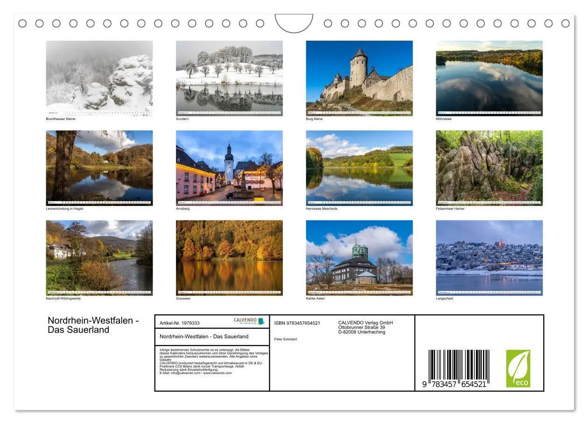Click author name 'Peter Schickert'
This screenshot has height=424, width=588.
pyautogui.click(x=286, y=339)
